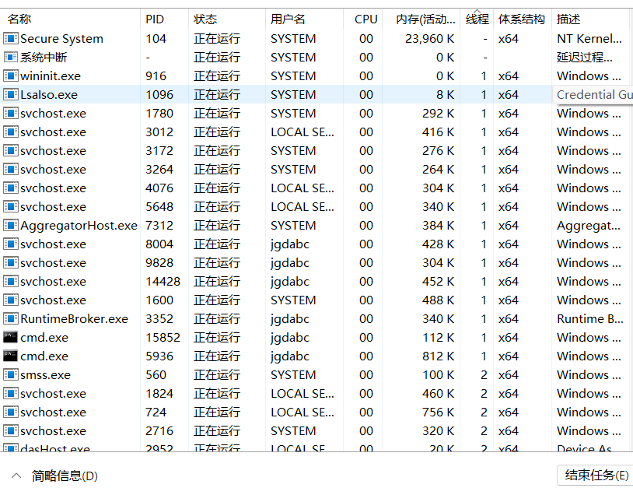
Task: Click icon of svchost.exe PID 1780
Action: pos(10,113)
